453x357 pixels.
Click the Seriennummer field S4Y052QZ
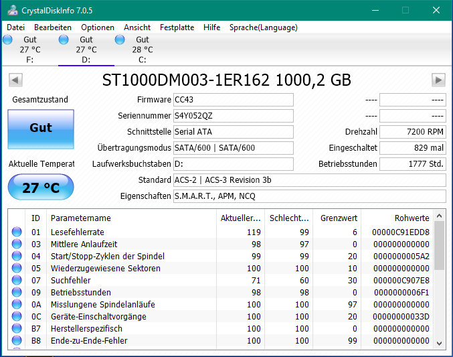tap(234, 116)
